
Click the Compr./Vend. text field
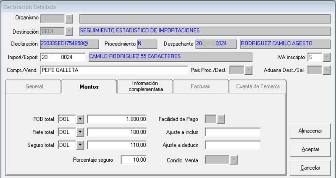tap(113, 70)
